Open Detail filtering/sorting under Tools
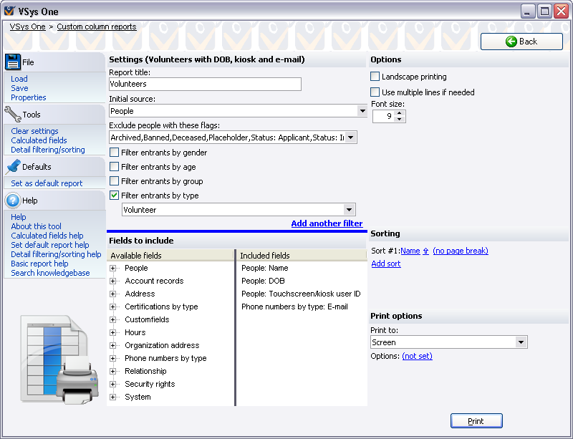Screen dimensions: 573x439 tap(48, 150)
